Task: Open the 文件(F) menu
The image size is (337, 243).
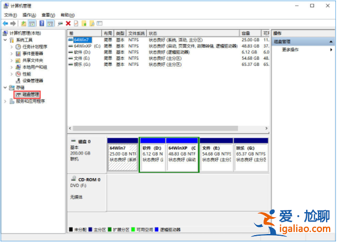Action: click(x=10, y=15)
